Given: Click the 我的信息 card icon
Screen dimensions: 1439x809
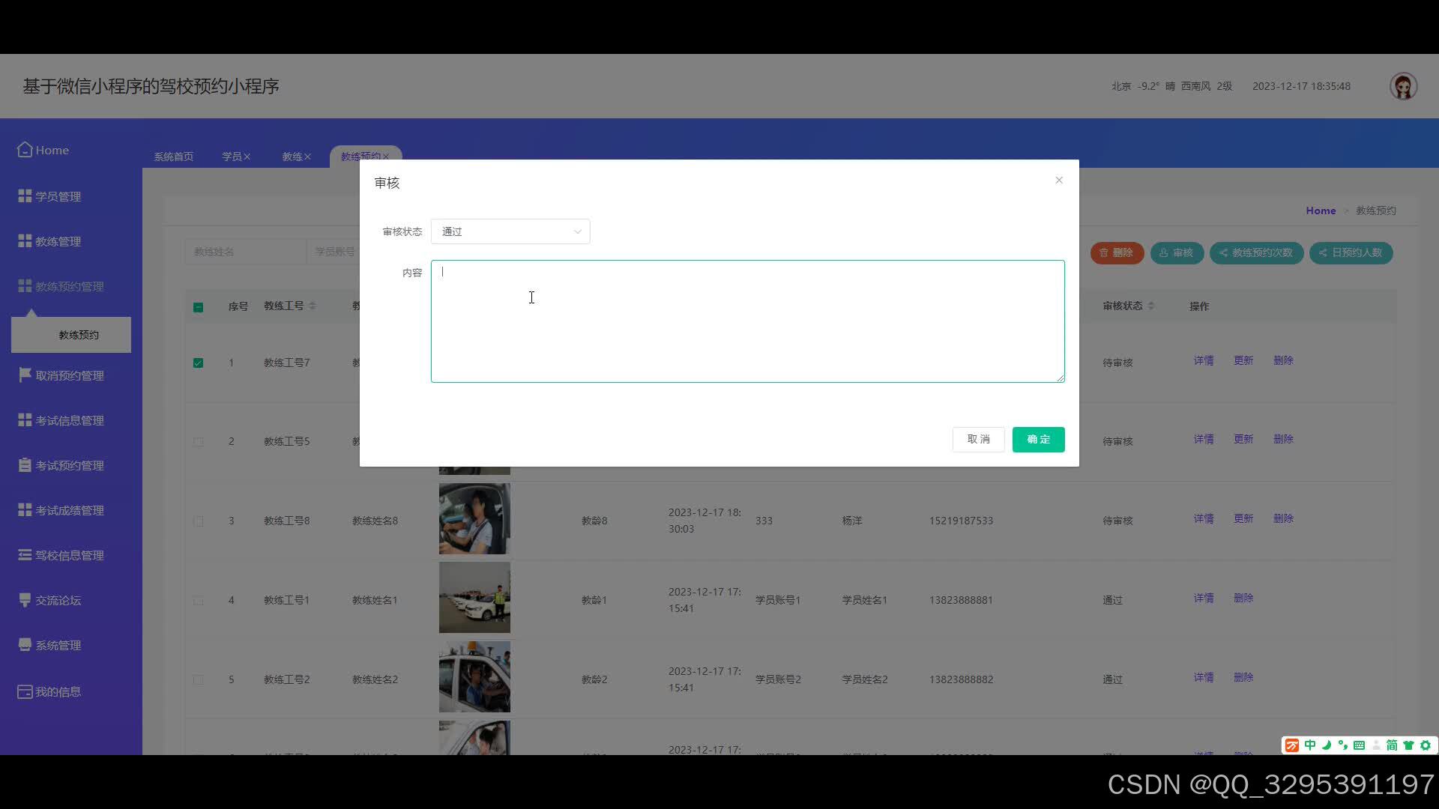Looking at the screenshot, I should 25,691.
